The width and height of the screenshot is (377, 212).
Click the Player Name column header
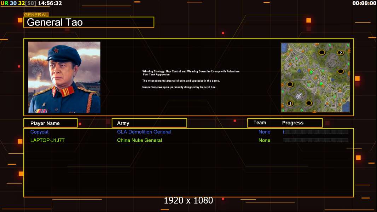[51, 123]
